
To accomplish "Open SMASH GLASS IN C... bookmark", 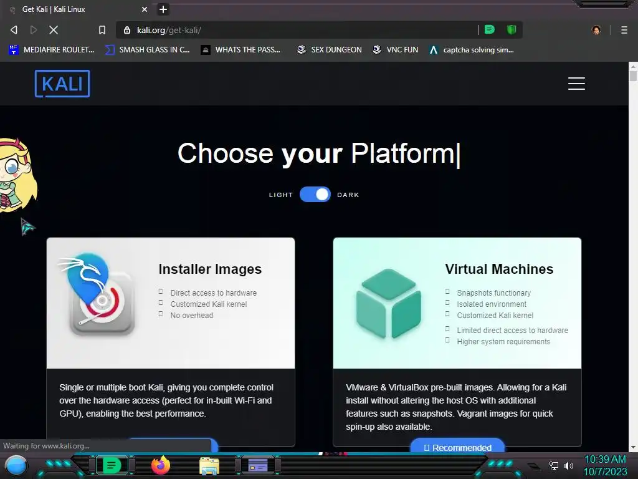I will (147, 50).
